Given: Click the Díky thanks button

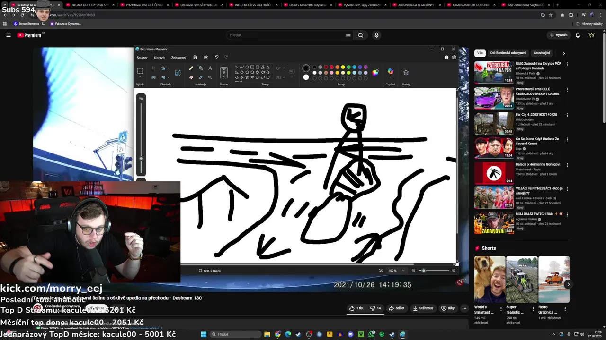Looking at the screenshot, I should [448, 308].
